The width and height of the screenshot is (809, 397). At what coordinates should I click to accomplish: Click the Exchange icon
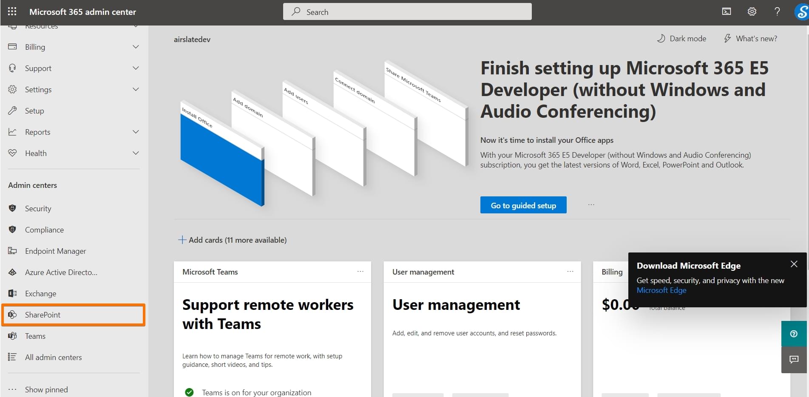click(x=12, y=293)
